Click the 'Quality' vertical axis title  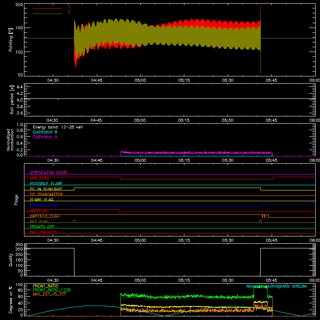[11, 260]
